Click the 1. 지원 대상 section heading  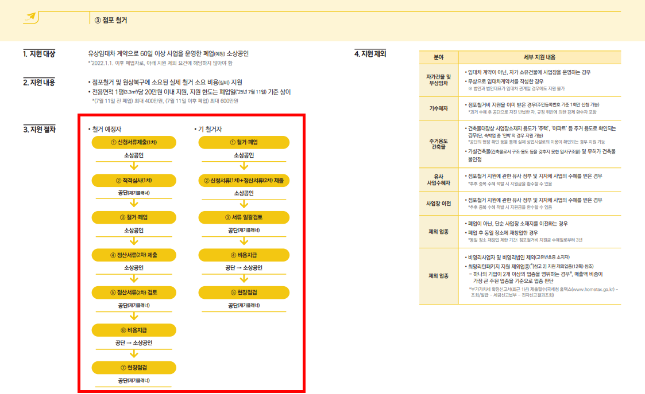point(39,54)
